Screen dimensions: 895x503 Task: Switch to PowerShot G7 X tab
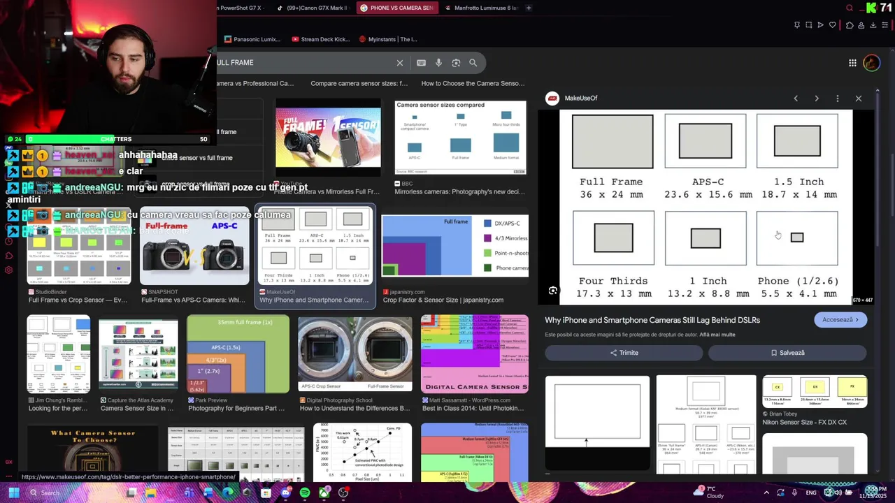pos(240,8)
